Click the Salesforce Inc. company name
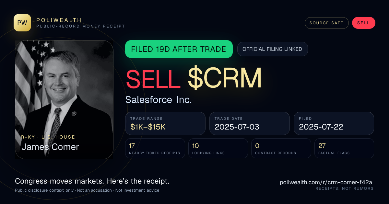The image size is (389, 204). [159, 100]
